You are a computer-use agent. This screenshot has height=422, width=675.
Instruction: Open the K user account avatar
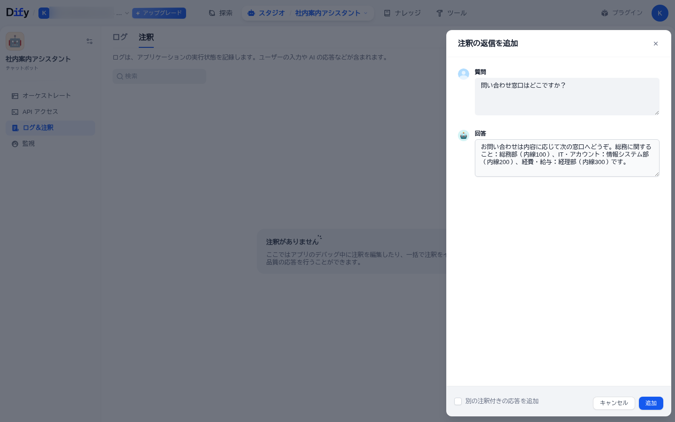tap(660, 13)
